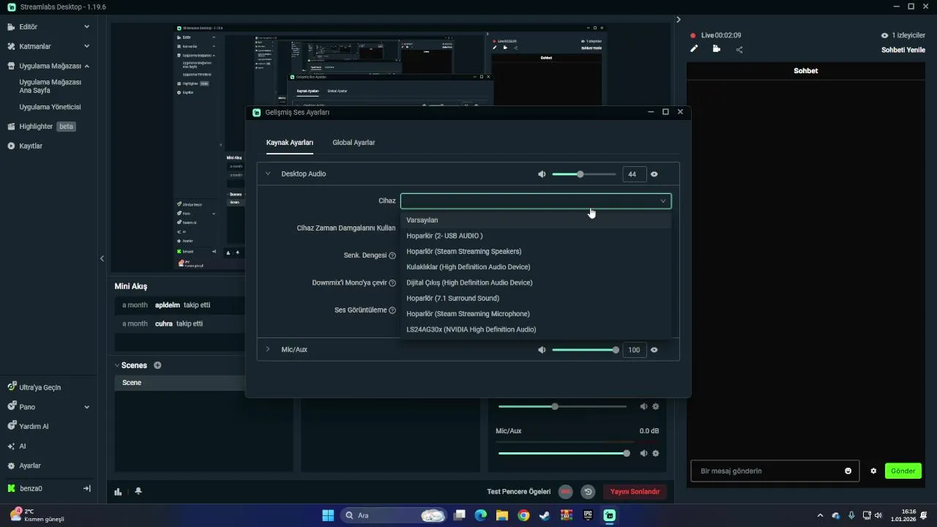937x527 pixels.
Task: Toggle Desktop Audio eye visibility in dialog
Action: 654,174
